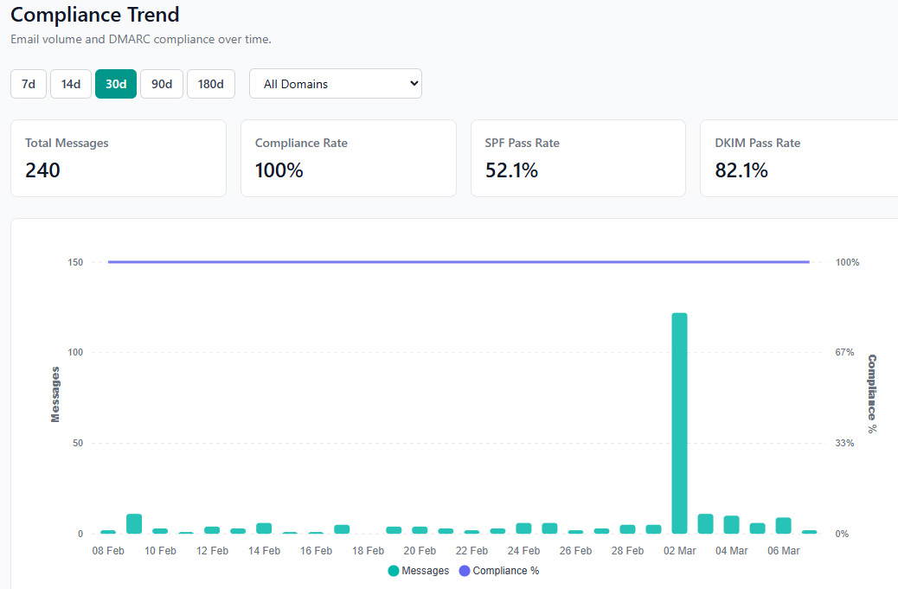898x589 pixels.
Task: Click the DKIM Pass Rate card
Action: tap(798, 158)
